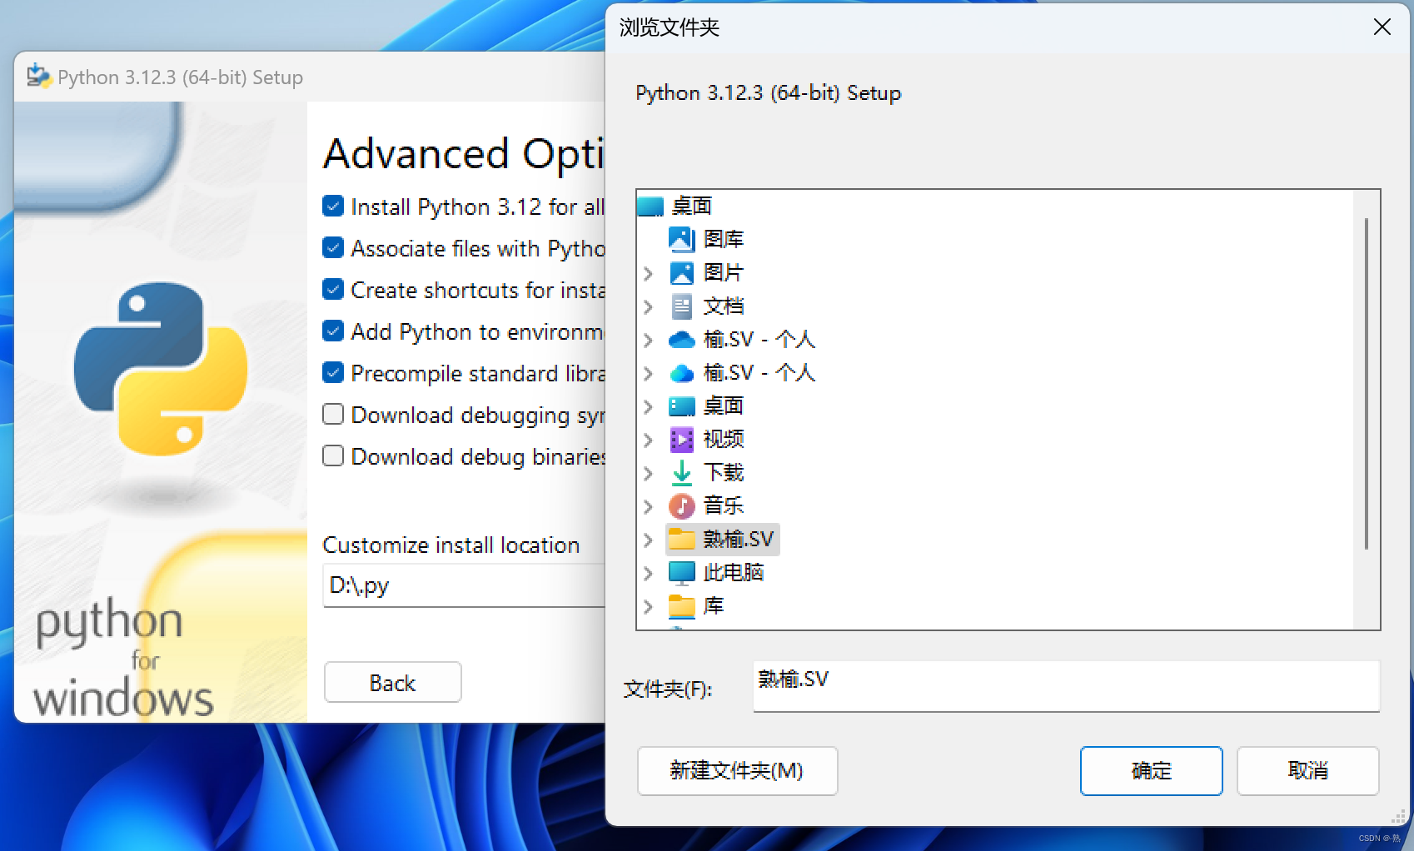
Task: Click the 音乐 music note icon
Action: click(681, 506)
